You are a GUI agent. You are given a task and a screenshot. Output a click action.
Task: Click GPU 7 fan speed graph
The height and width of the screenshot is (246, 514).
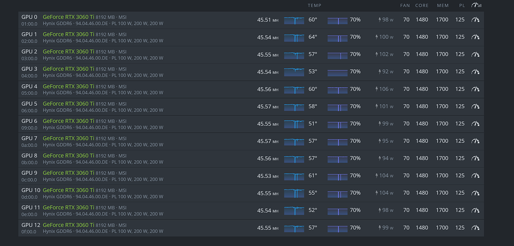point(338,142)
